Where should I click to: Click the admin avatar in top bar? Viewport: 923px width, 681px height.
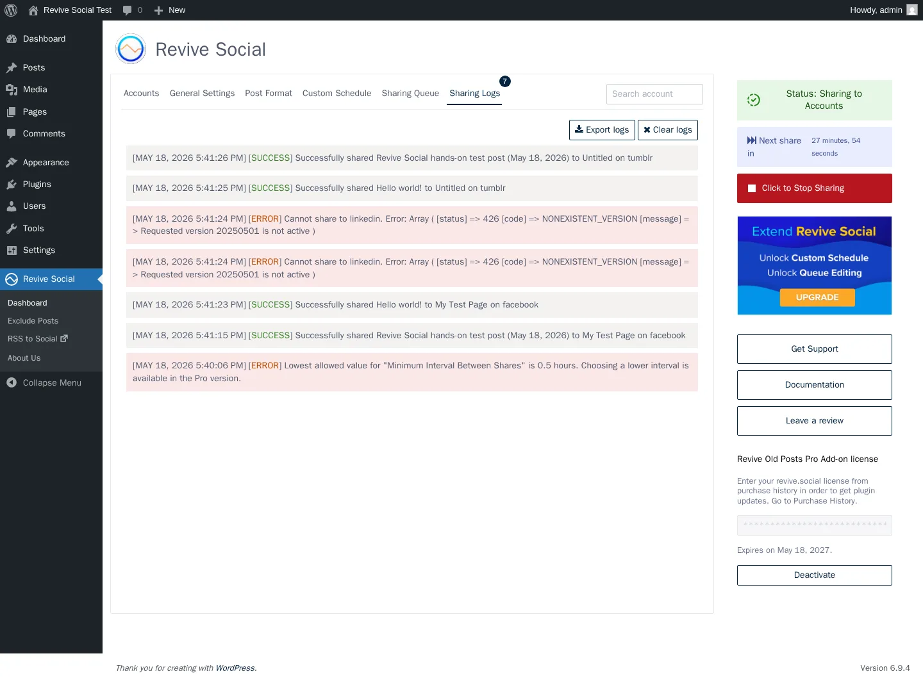(x=912, y=10)
